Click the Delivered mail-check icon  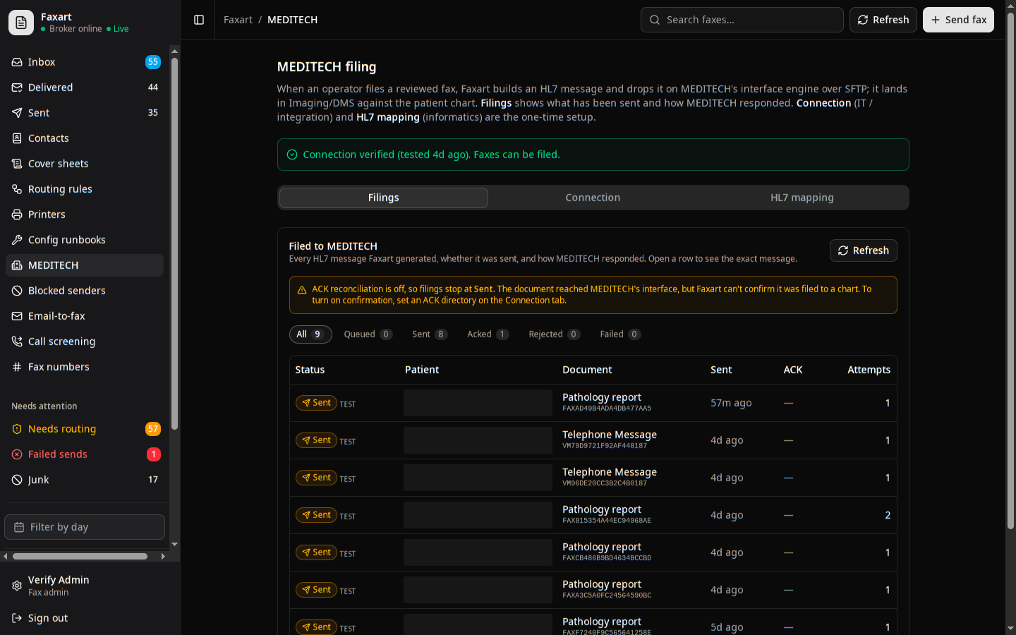pos(17,87)
